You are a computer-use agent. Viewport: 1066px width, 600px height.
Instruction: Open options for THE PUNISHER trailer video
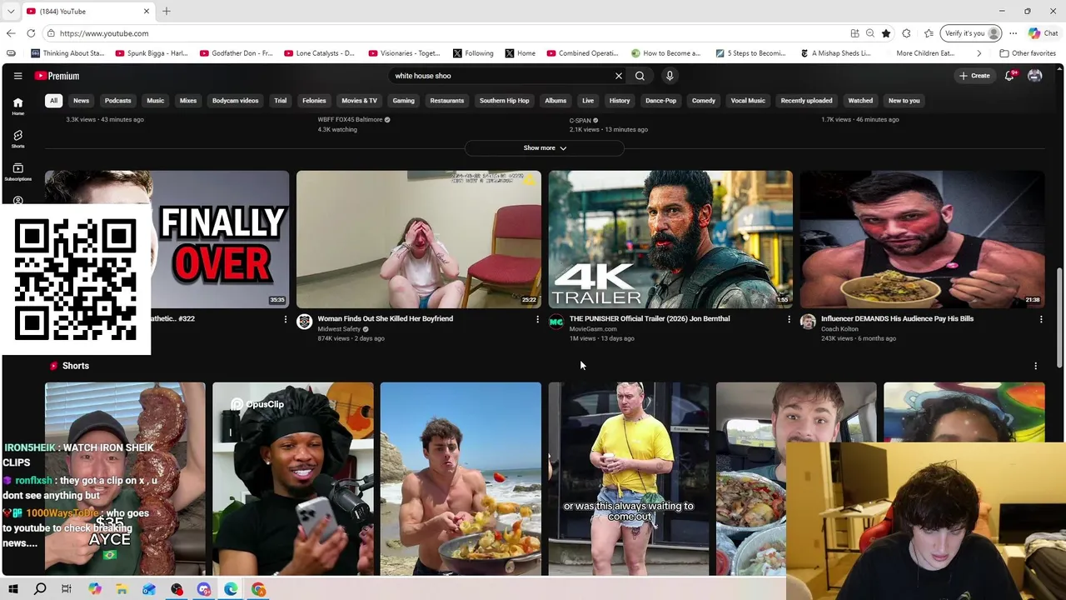790,319
